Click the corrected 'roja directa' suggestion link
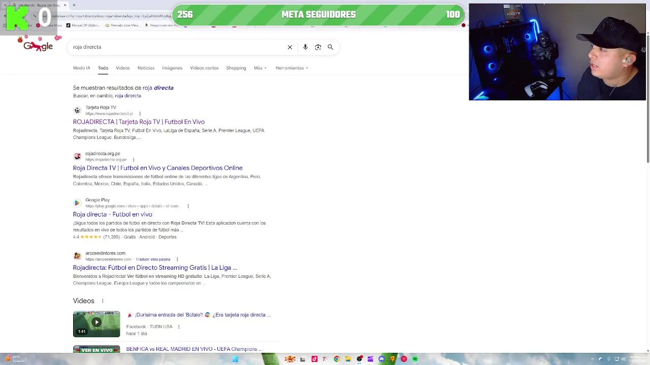This screenshot has width=650, height=365. point(158,88)
